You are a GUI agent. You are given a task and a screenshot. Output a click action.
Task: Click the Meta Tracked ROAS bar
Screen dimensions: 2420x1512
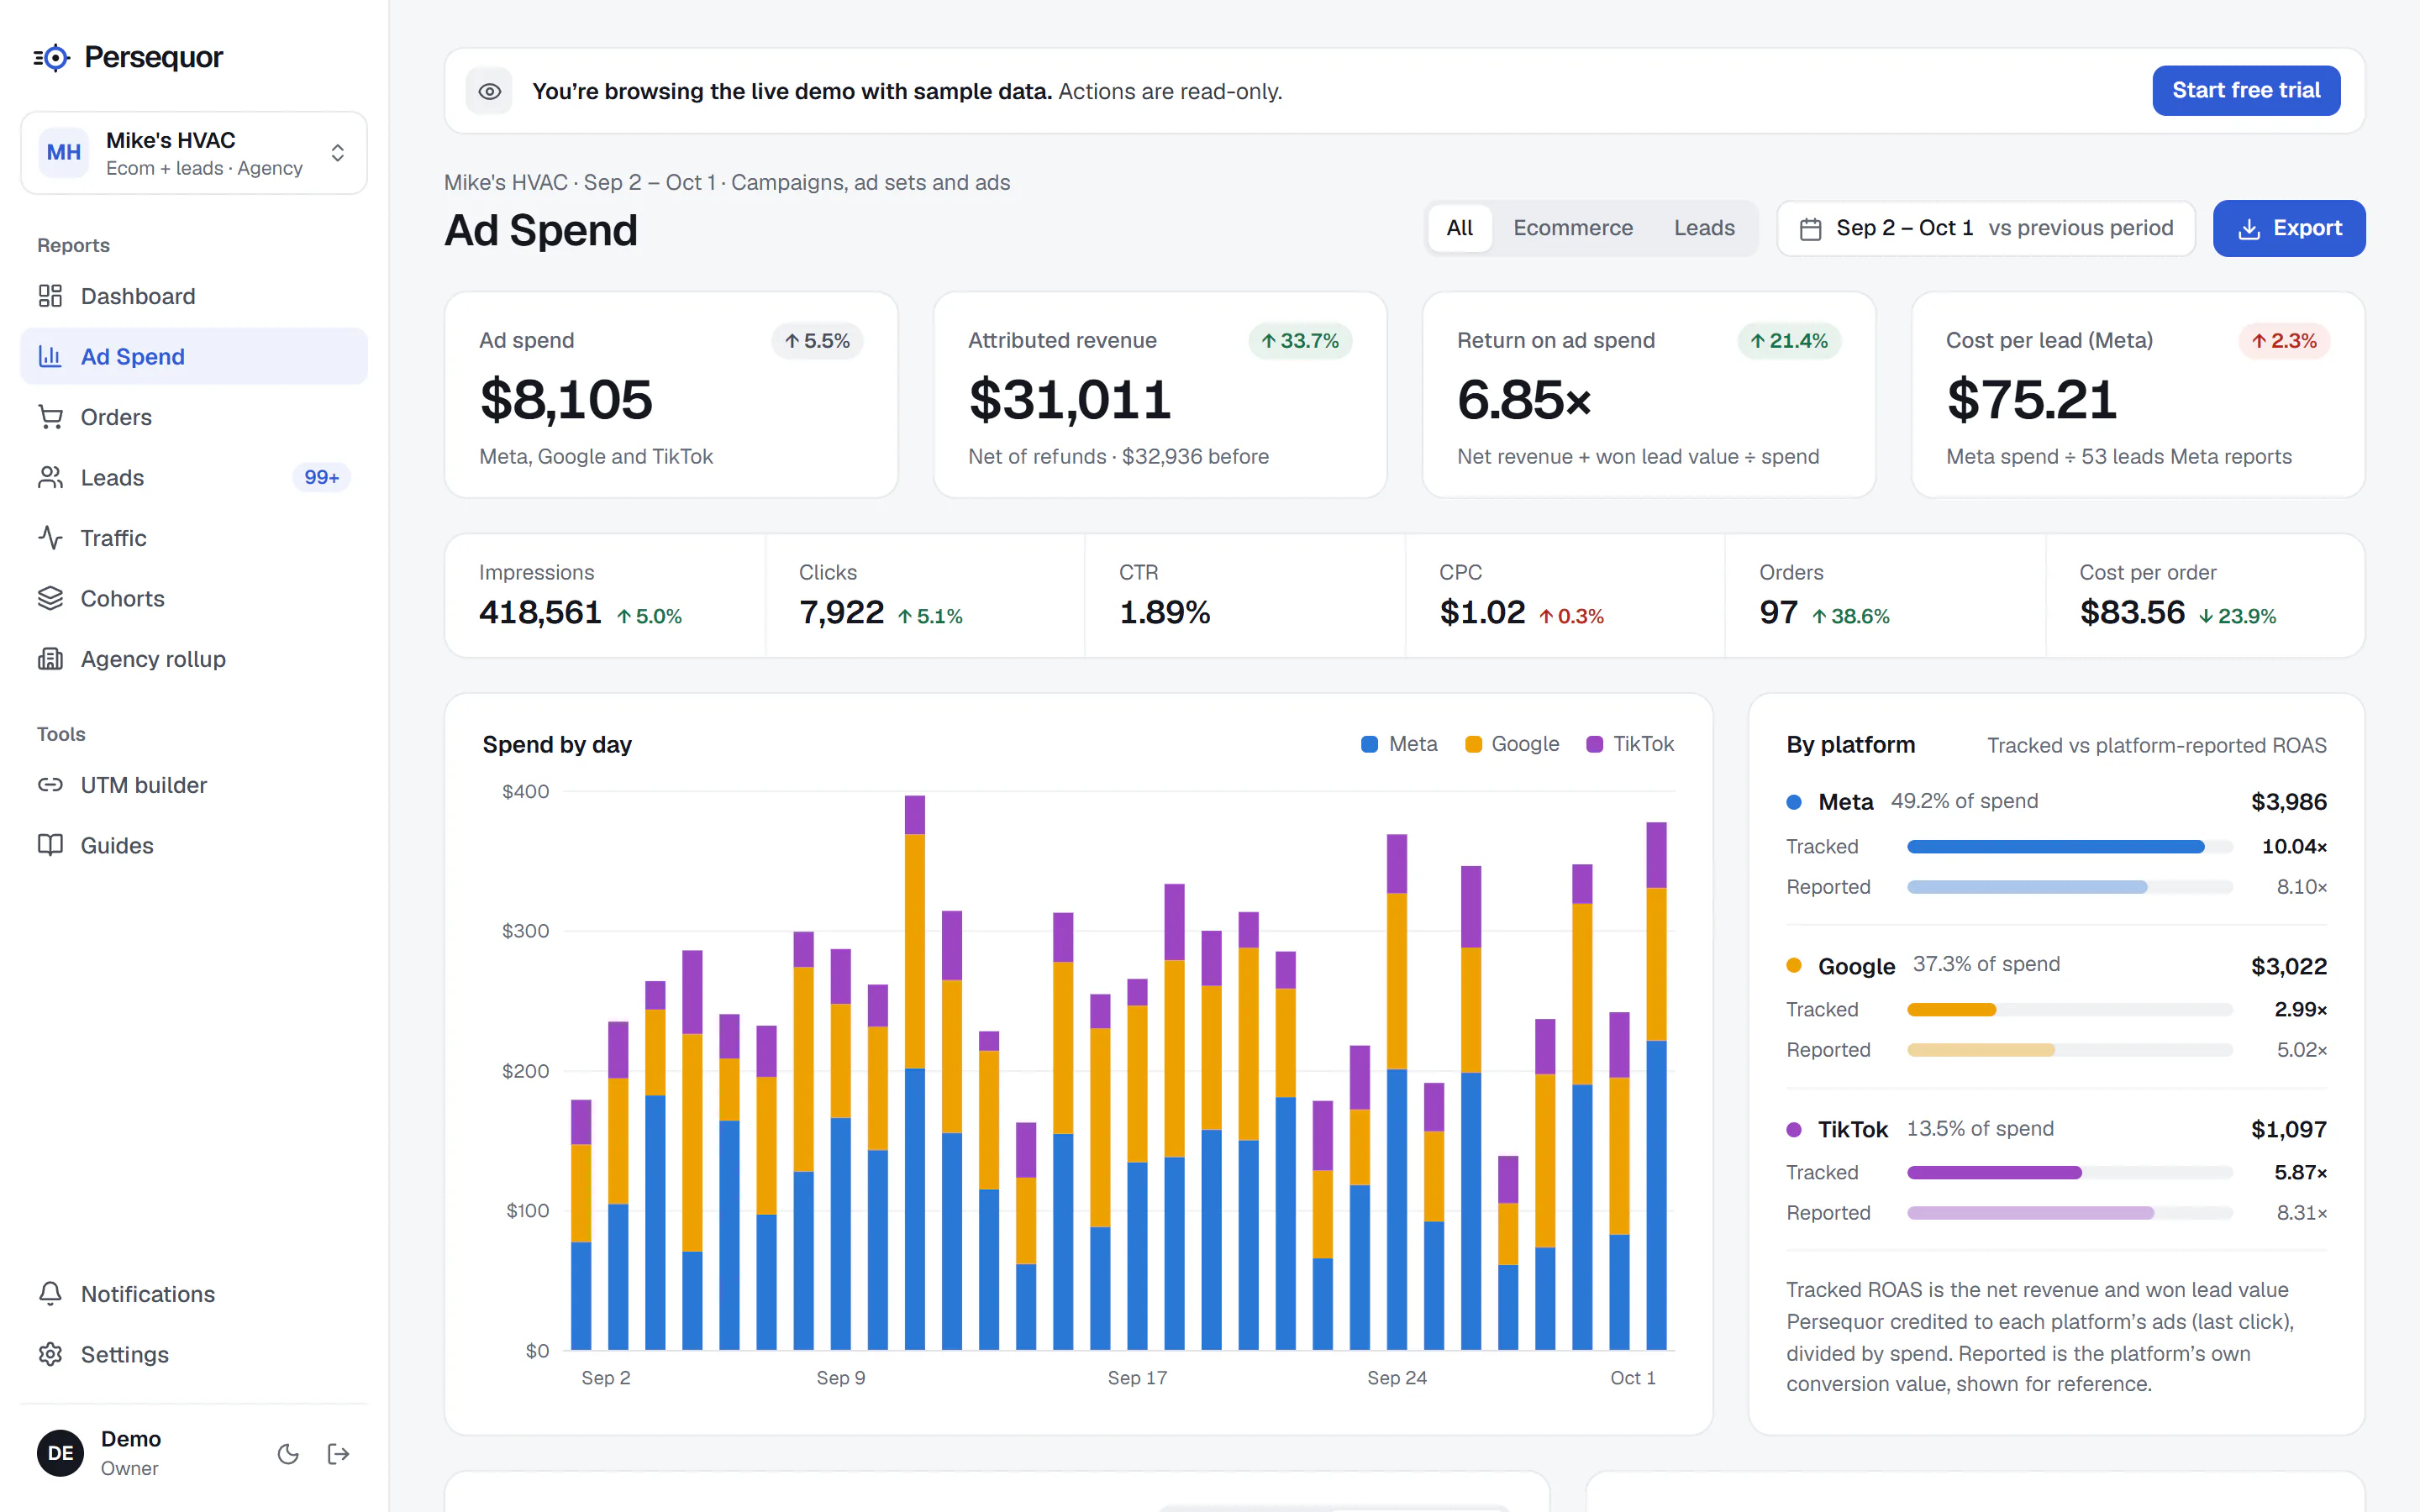click(x=2055, y=847)
